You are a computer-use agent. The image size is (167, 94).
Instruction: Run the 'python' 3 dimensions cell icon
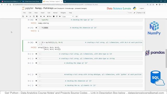pos(36,74)
